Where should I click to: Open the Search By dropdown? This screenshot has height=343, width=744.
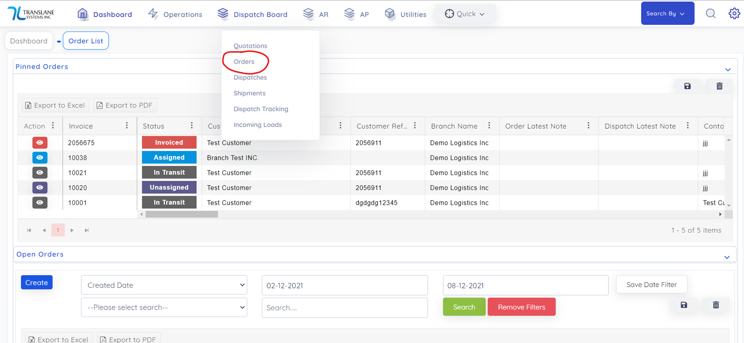(x=667, y=13)
